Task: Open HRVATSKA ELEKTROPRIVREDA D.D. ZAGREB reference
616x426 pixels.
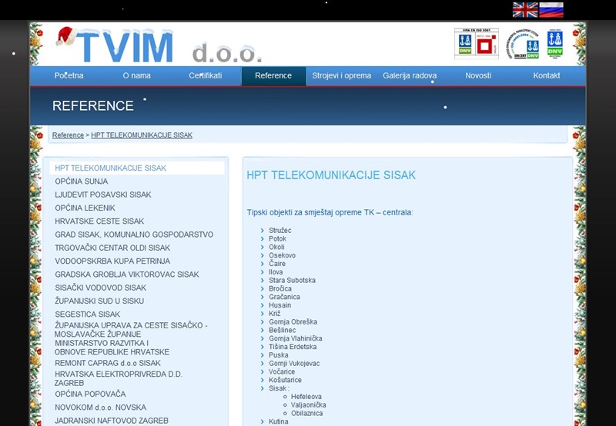Action: tap(119, 378)
